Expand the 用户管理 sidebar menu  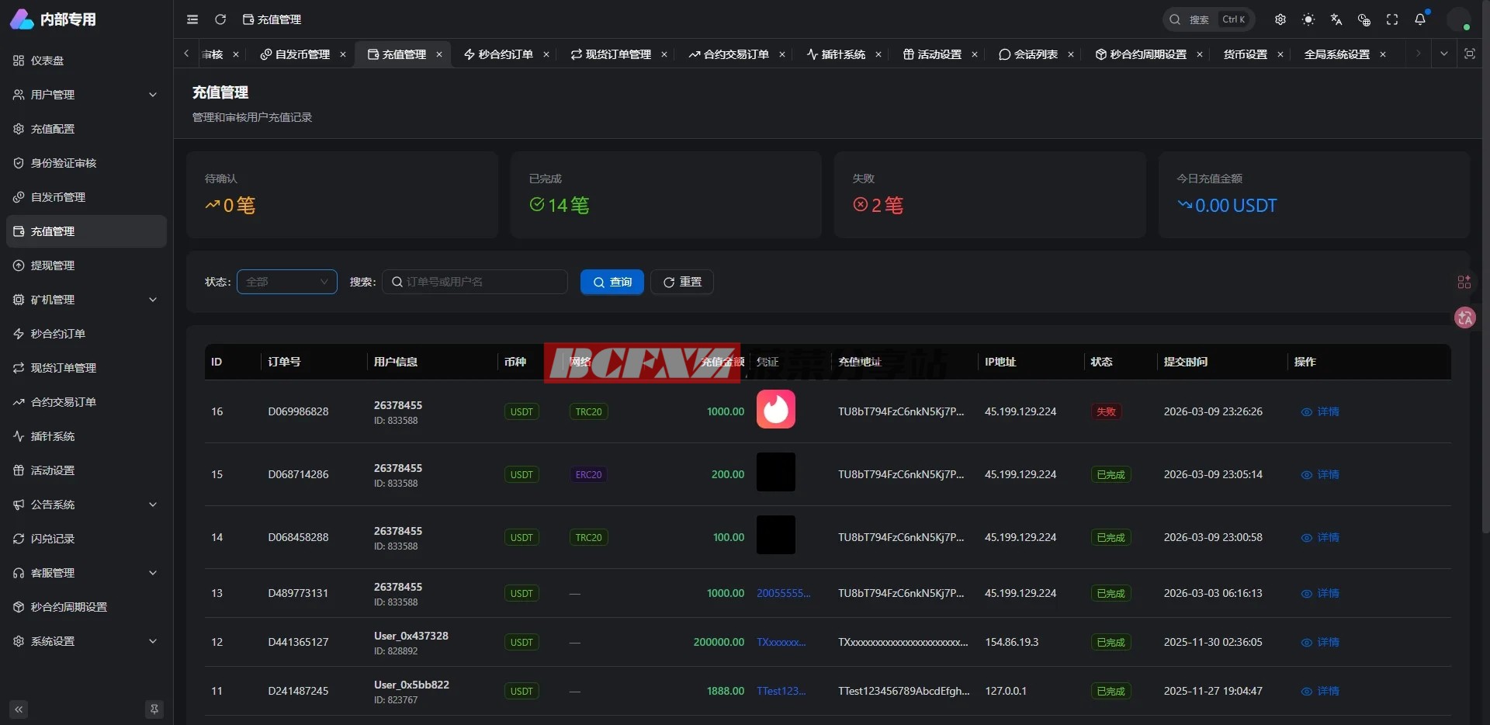[85, 95]
